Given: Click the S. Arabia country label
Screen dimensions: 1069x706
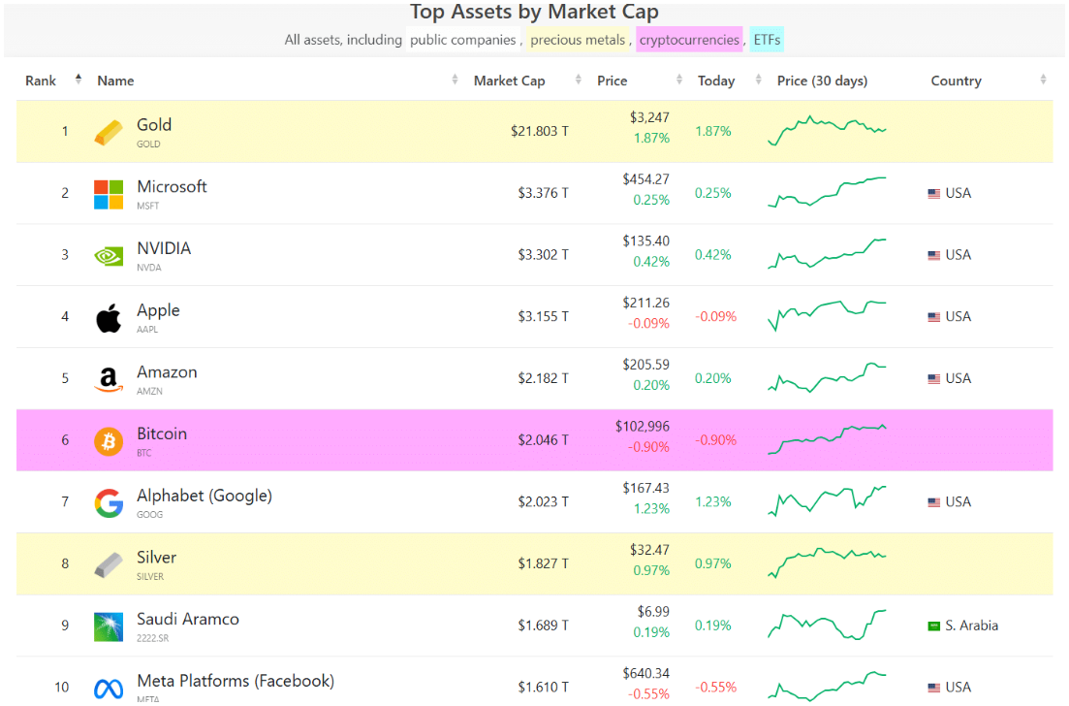Looking at the screenshot, I should [971, 626].
